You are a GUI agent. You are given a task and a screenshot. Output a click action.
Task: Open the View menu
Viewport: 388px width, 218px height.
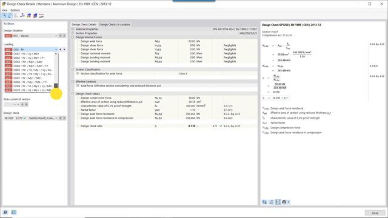click(x=4, y=10)
